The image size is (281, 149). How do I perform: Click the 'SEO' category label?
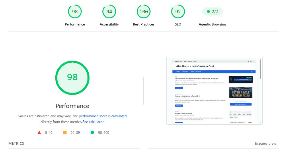click(178, 24)
